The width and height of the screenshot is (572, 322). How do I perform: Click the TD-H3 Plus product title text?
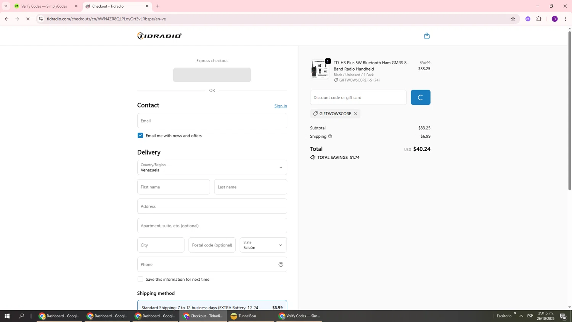371,66
